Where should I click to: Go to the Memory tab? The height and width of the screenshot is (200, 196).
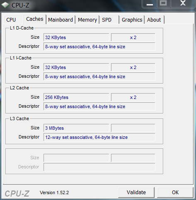[x=87, y=20]
